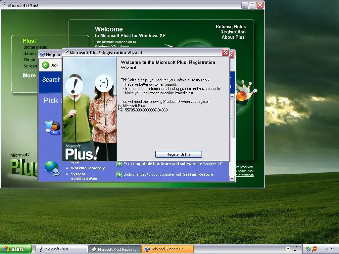Click the Registration Wizard title bar icon

(x=66, y=52)
